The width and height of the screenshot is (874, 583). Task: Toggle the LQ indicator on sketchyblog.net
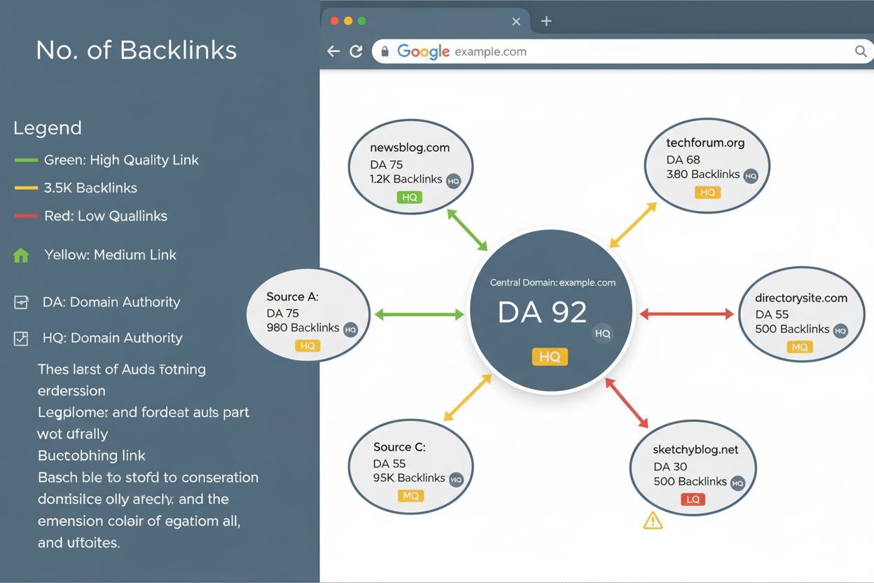pyautogui.click(x=693, y=499)
